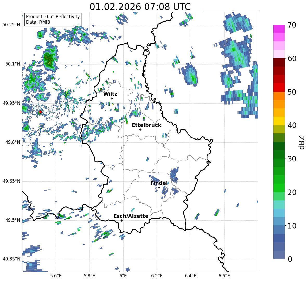Viewport: 308px width, 281px height.
Task: Click the cross marker below Findel
Action: [x=159, y=188]
